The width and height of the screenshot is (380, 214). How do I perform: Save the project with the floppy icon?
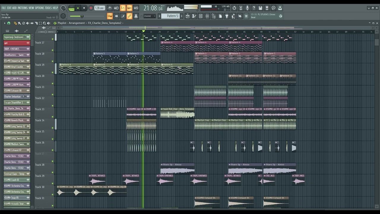coord(260,8)
